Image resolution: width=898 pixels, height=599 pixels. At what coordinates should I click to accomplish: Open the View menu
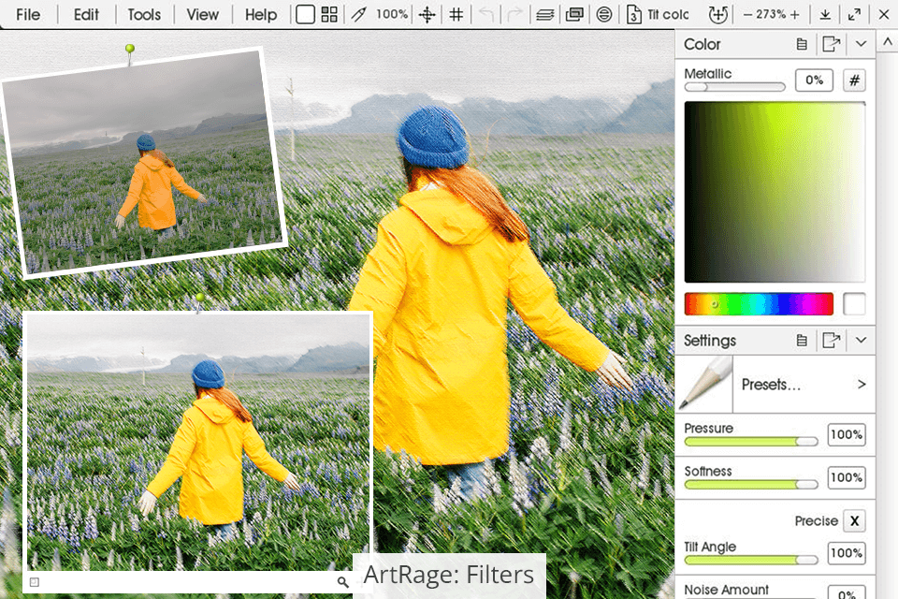[202, 14]
